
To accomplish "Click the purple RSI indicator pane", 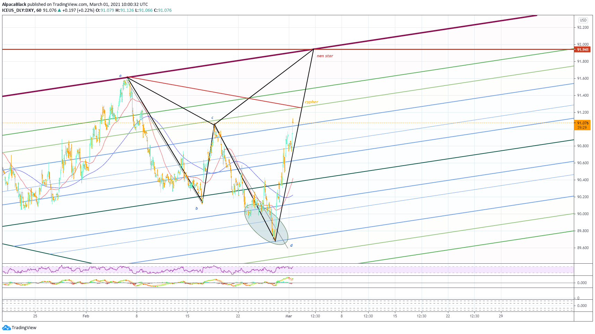I will pyautogui.click(x=288, y=269).
